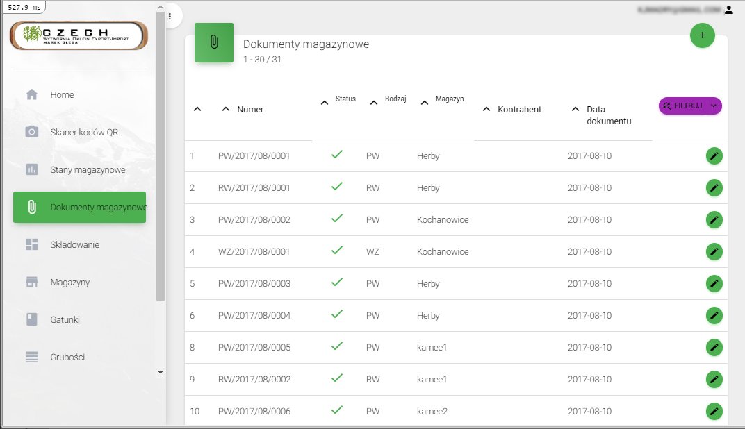Expand the FILTRUJ dropdown arrow
The height and width of the screenshot is (429, 745).
click(x=714, y=106)
